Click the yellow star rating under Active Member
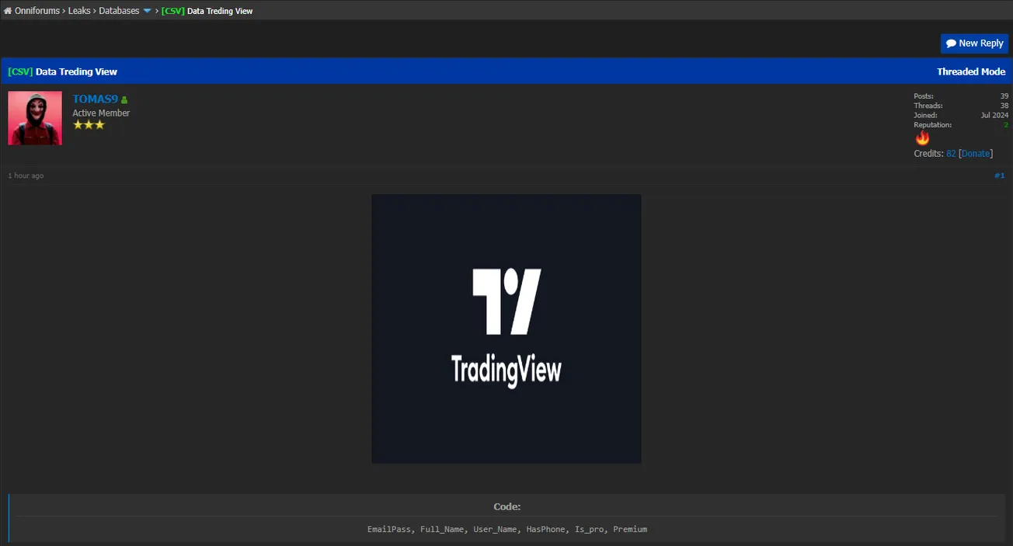 click(x=89, y=125)
